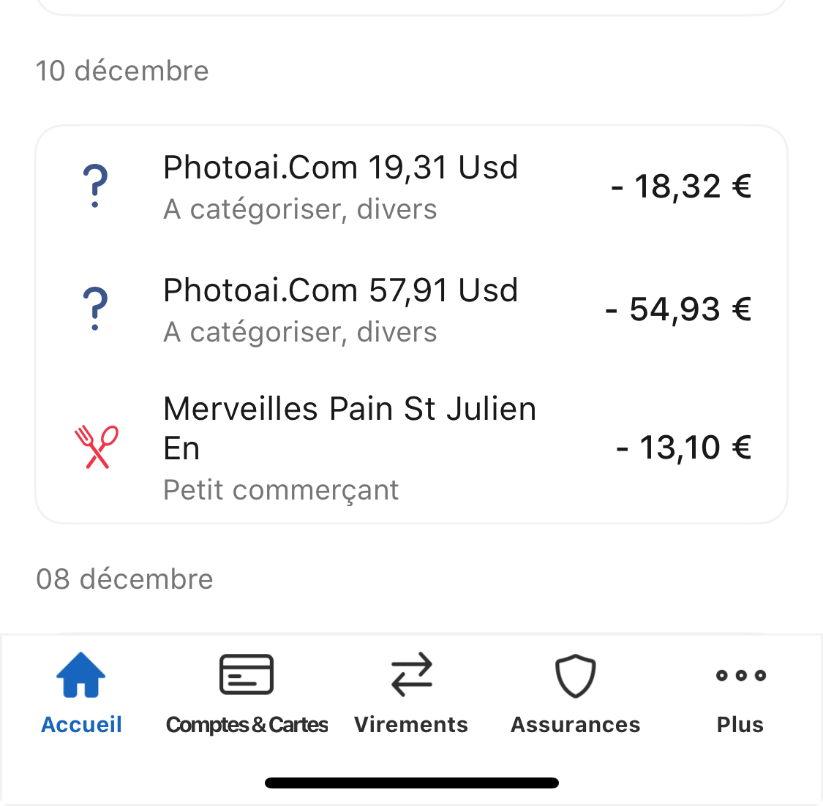
Task: Tap the Petit commerçant category label
Action: tap(281, 490)
